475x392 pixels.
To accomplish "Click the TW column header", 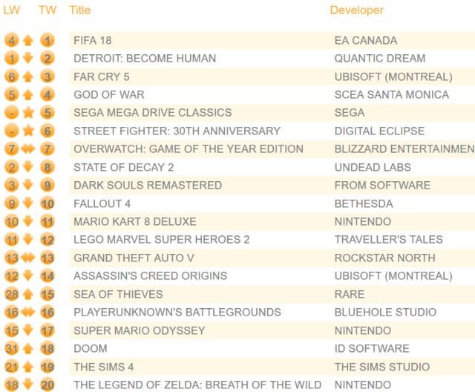I will tap(47, 10).
